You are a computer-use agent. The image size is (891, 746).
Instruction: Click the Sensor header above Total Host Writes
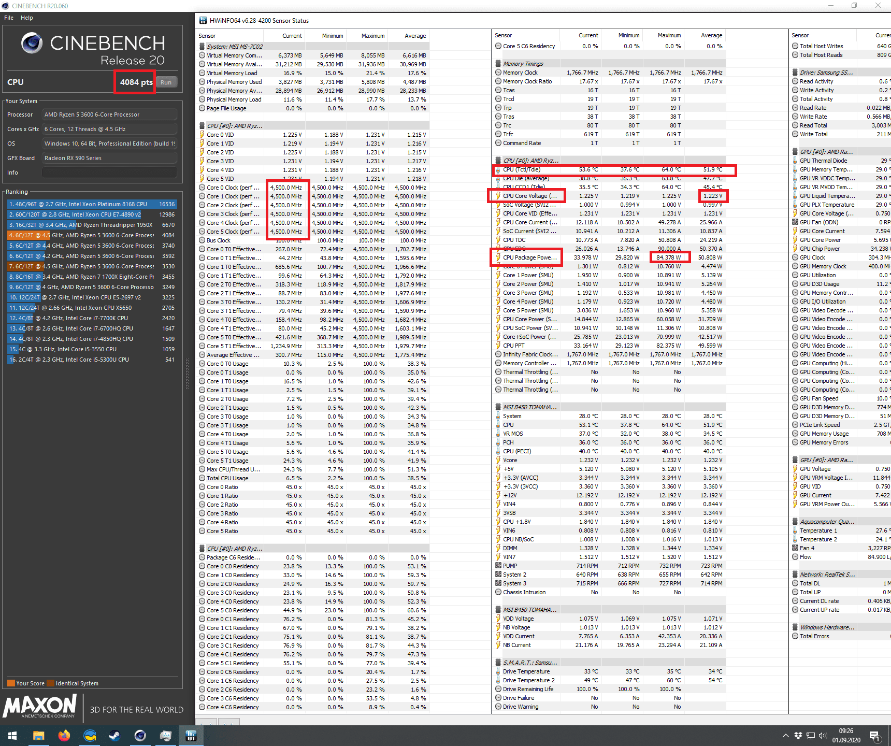coord(800,35)
